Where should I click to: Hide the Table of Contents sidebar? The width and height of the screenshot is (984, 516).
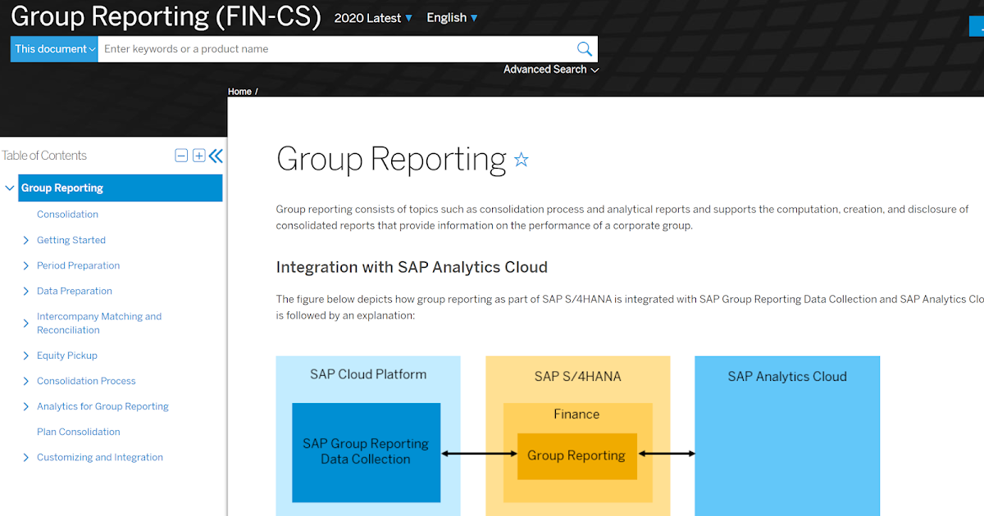coord(216,155)
